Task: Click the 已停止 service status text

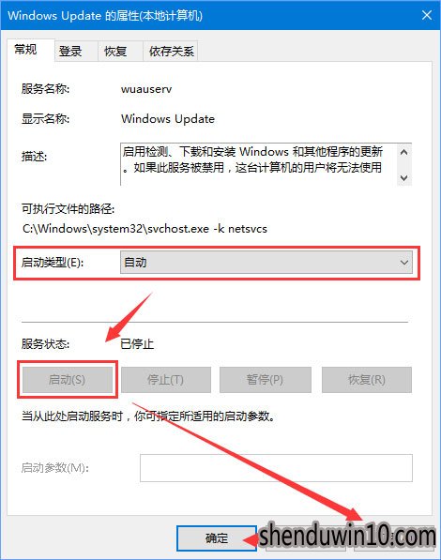Action: point(137,343)
